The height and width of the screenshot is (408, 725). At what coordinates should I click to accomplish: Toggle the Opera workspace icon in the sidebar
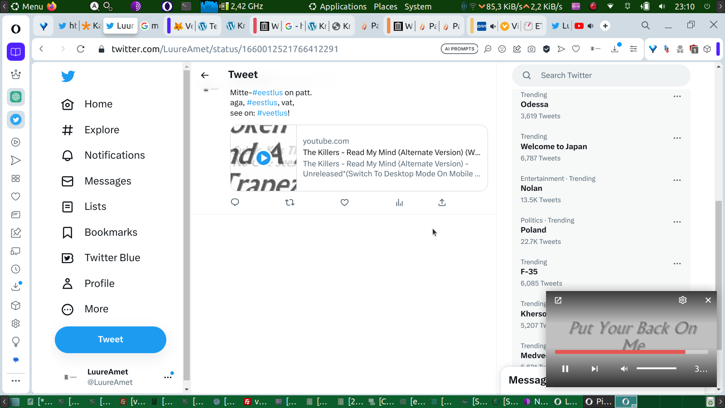(x=16, y=52)
